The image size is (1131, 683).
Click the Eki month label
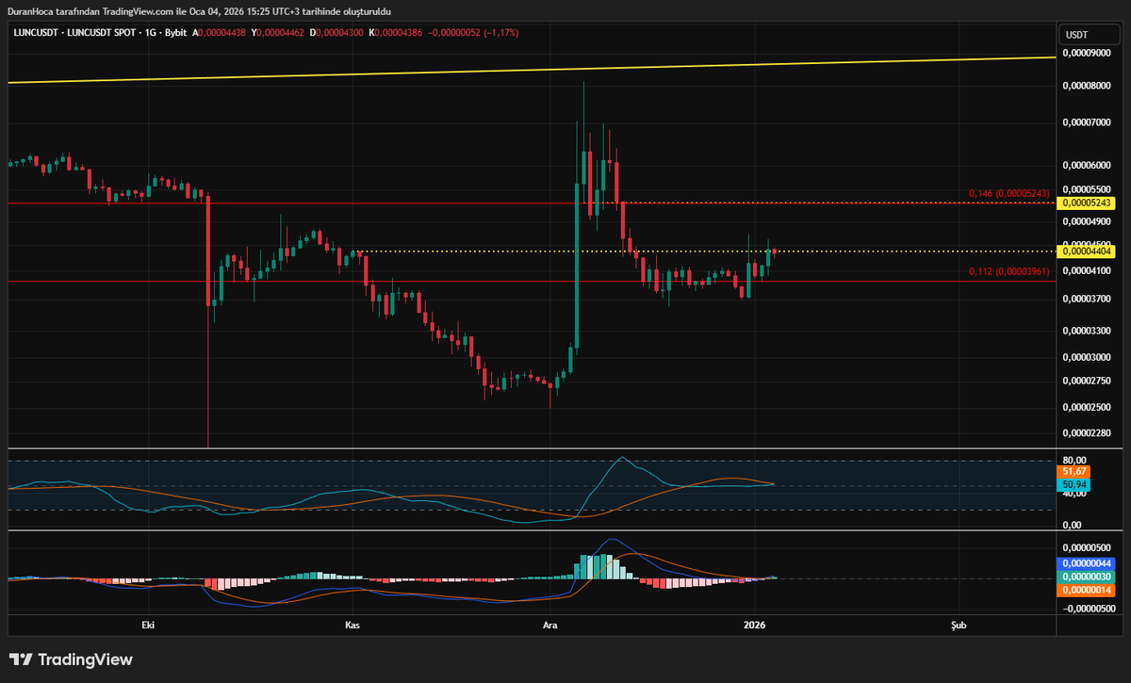(147, 625)
